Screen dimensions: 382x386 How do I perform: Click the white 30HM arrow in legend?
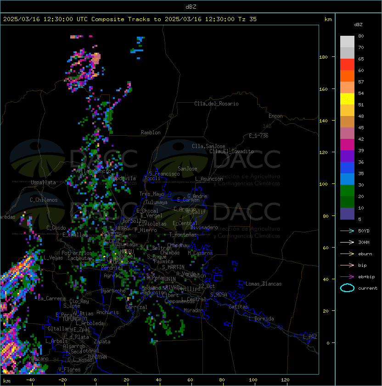tap(347, 242)
